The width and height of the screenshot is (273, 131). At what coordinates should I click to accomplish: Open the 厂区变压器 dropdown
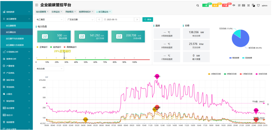[x=80, y=19]
